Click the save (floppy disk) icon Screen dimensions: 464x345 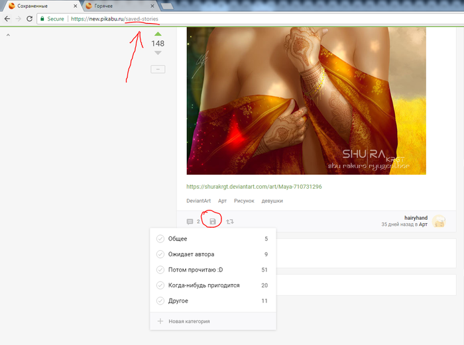(x=212, y=221)
